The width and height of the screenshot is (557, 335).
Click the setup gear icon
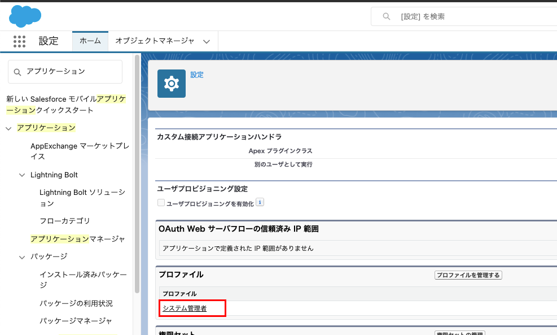(x=171, y=84)
